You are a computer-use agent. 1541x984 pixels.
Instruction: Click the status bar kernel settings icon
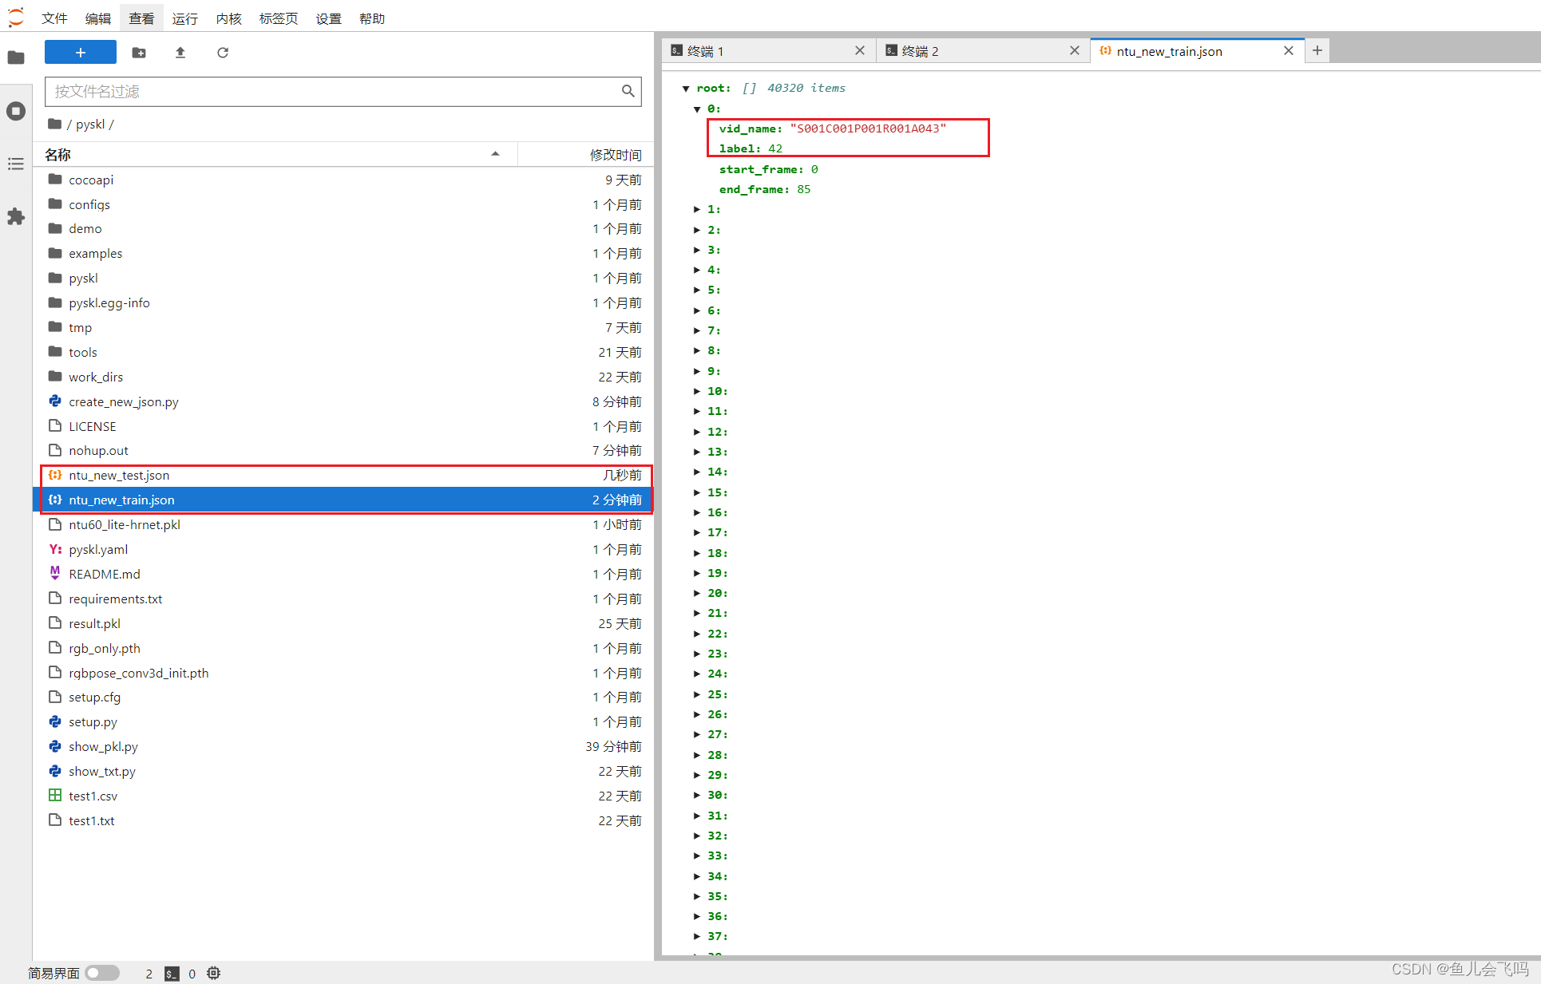213,973
